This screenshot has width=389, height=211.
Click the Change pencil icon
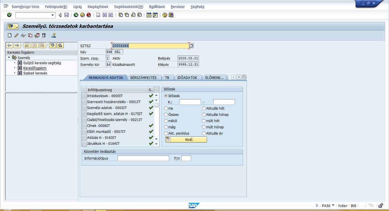click(x=16, y=35)
